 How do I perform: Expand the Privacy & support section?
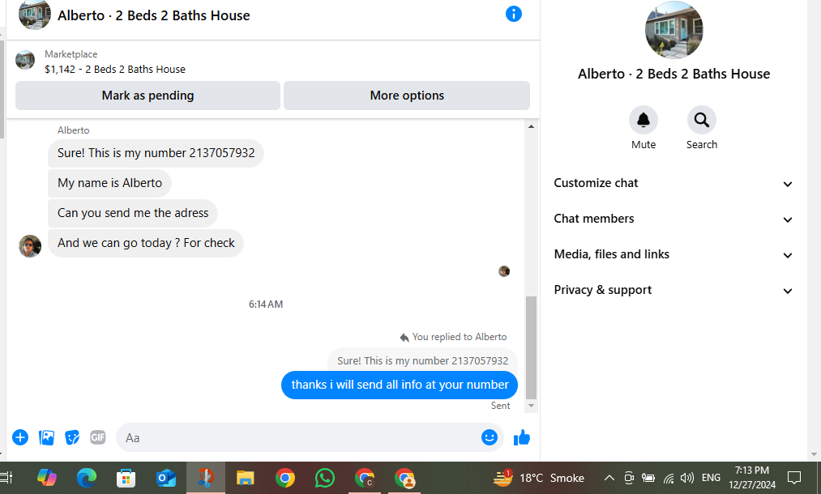(x=673, y=290)
